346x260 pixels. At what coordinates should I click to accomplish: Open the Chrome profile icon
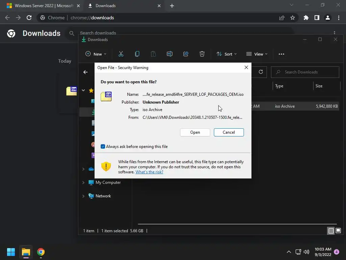click(328, 18)
